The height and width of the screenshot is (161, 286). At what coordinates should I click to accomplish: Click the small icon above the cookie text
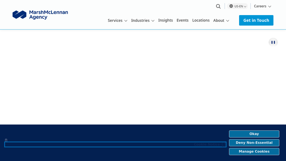pos(6,140)
